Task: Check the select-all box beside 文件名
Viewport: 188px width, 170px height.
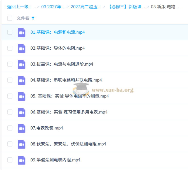Action: point(10,18)
